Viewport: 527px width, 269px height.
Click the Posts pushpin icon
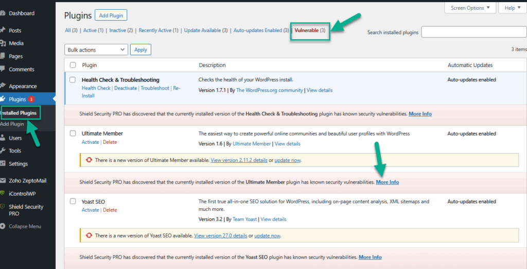(3, 30)
